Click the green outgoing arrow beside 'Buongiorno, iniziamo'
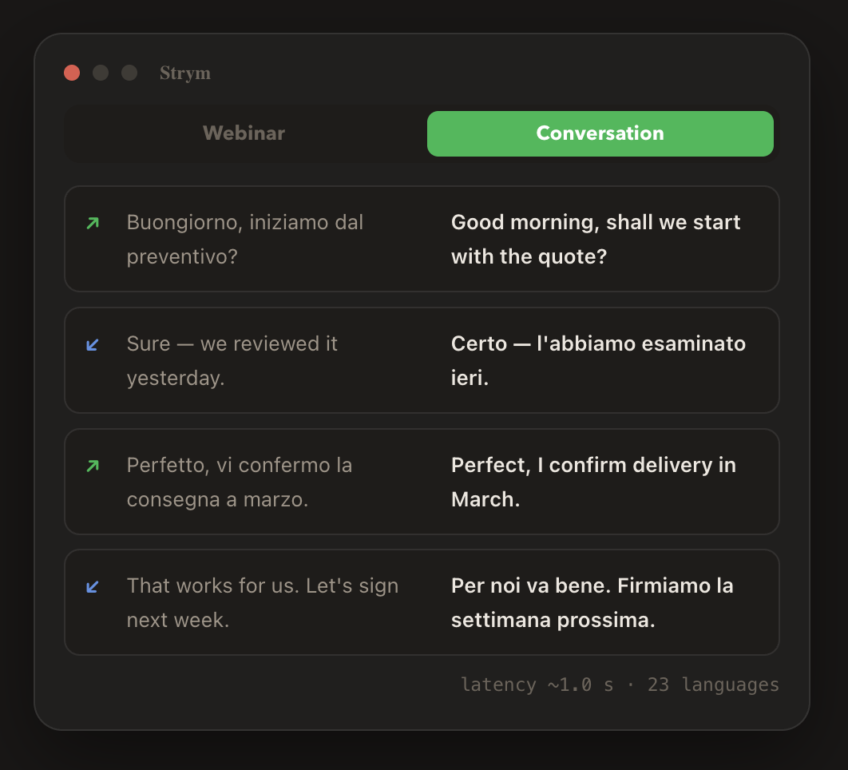 coord(93,223)
